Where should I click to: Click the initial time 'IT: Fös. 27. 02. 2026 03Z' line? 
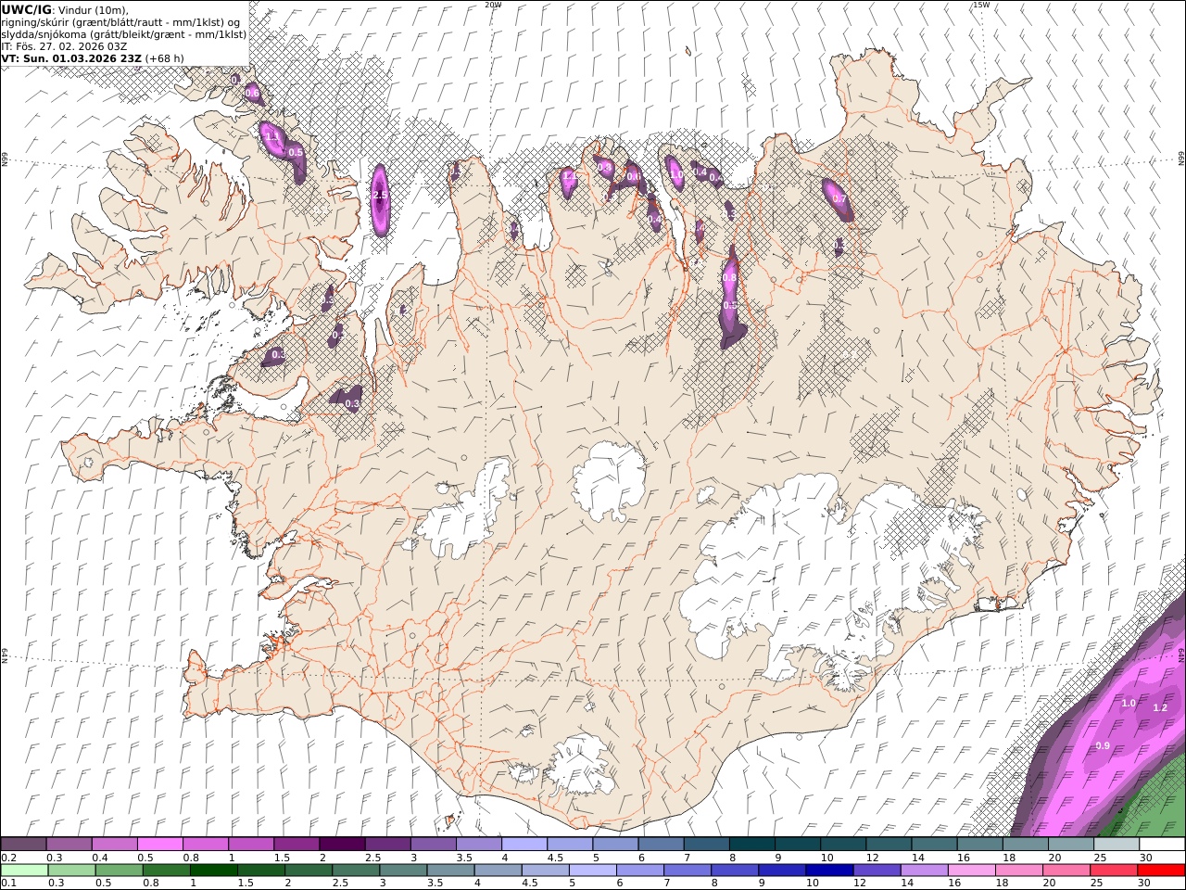click(65, 45)
